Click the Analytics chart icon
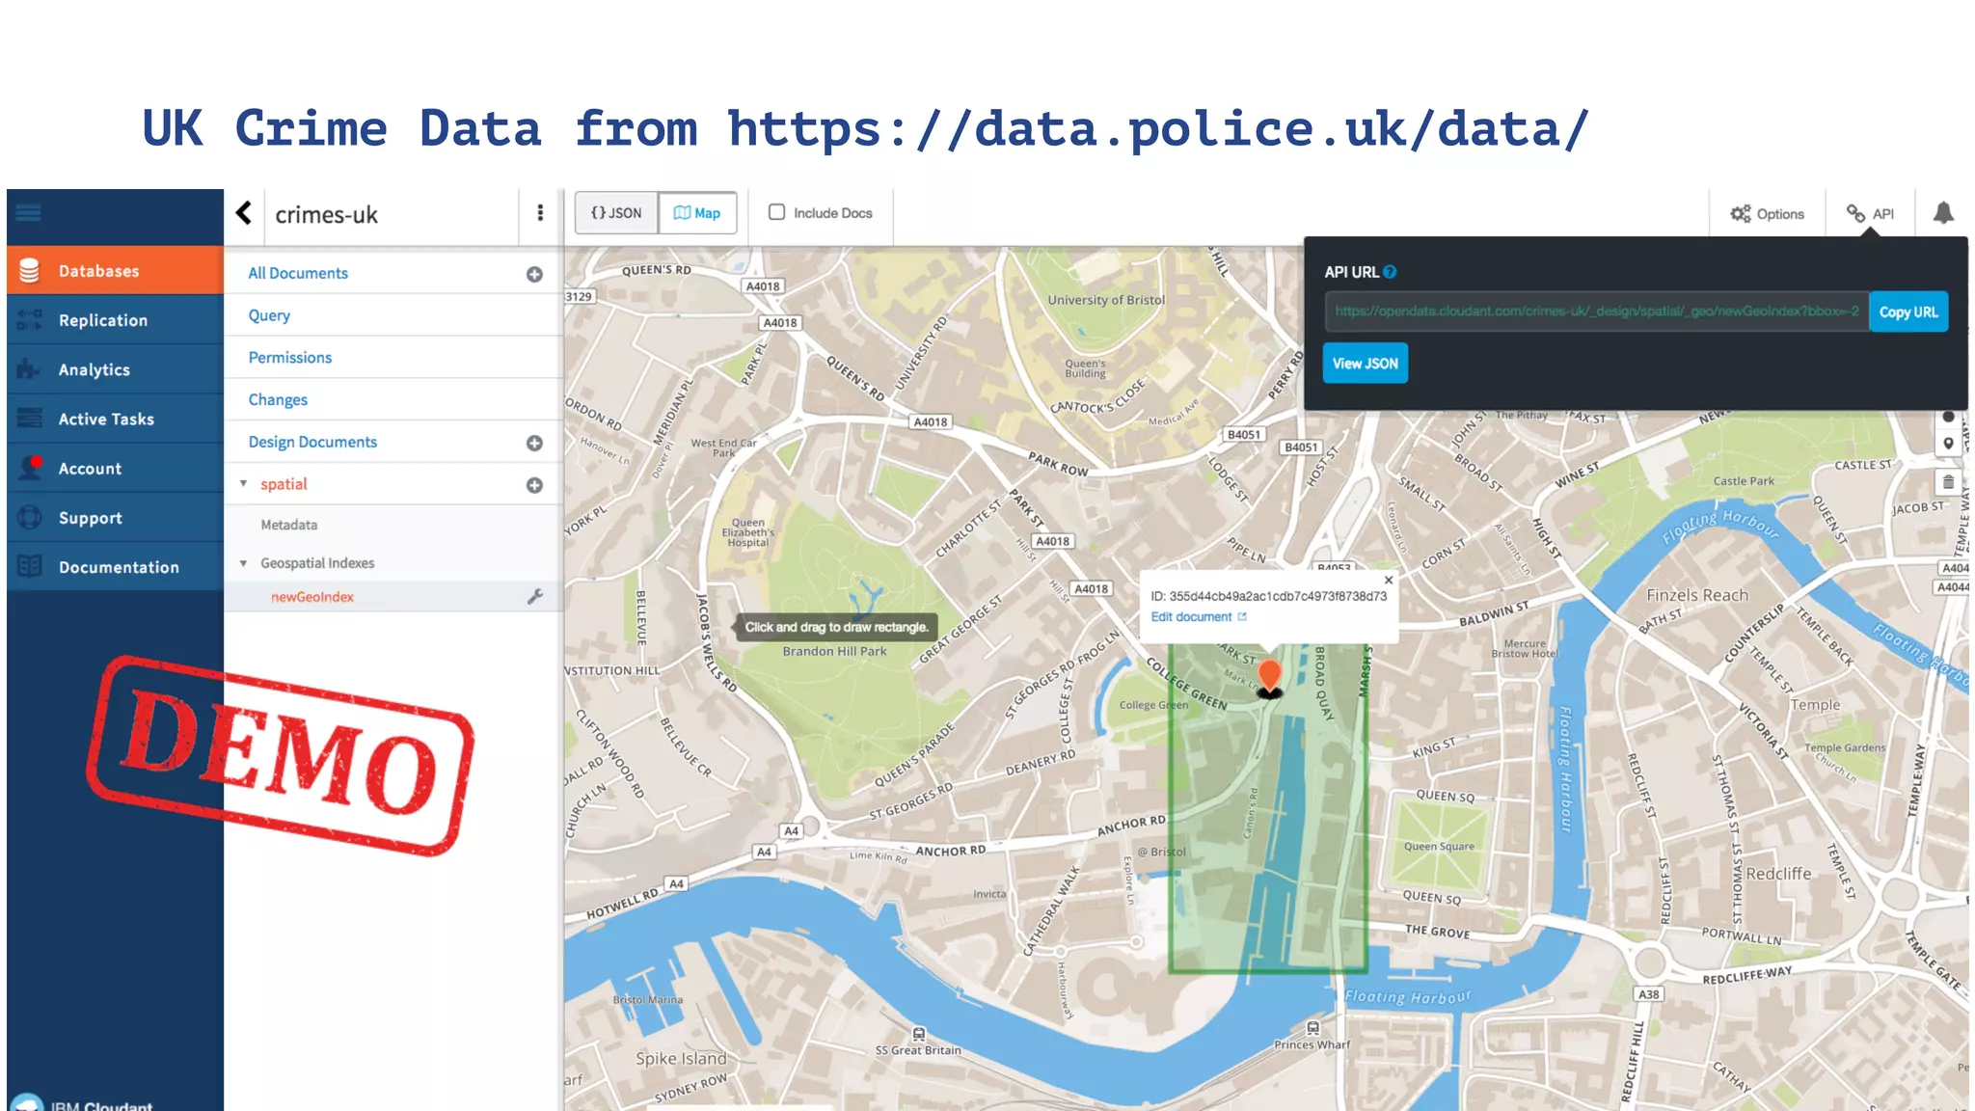The height and width of the screenshot is (1111, 1975). (x=30, y=369)
